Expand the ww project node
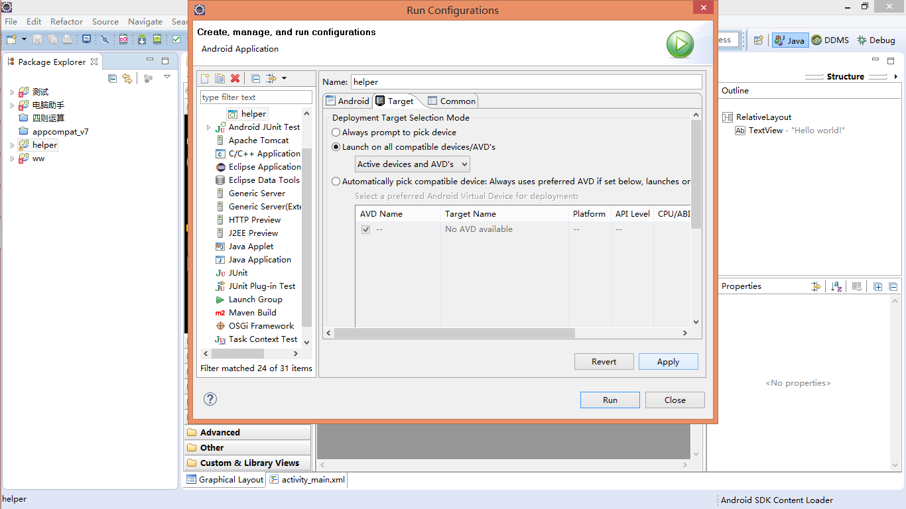This screenshot has height=509, width=906. coord(12,158)
